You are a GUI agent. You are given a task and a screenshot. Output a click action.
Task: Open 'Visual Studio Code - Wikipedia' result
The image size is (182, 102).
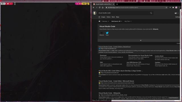[109, 93]
